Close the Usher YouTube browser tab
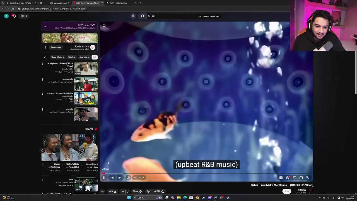Image resolution: width=357 pixels, height=201 pixels. [102, 3]
